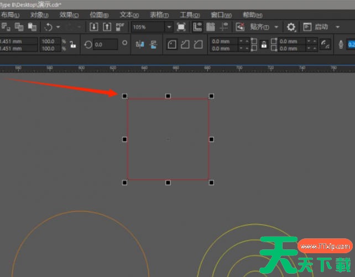Viewport: 355px width, 277px height.
Task: Open the 效果 menu
Action: coord(69,15)
